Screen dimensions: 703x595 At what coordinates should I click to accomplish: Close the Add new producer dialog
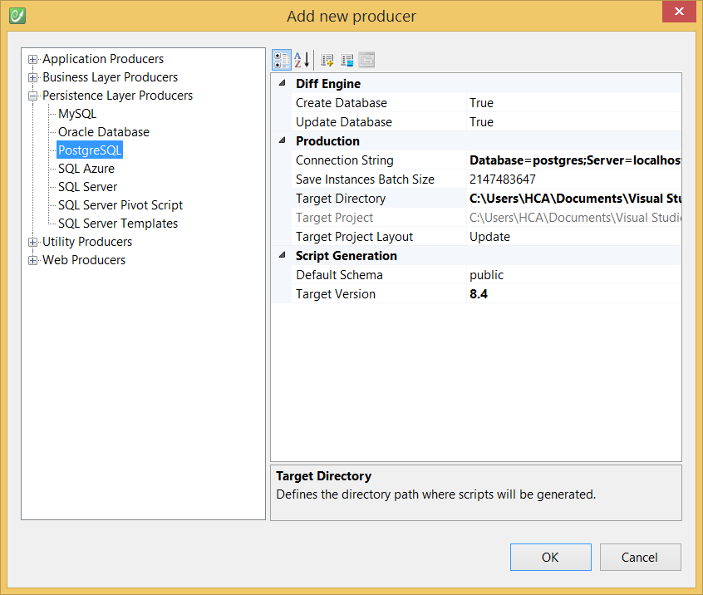[x=679, y=12]
